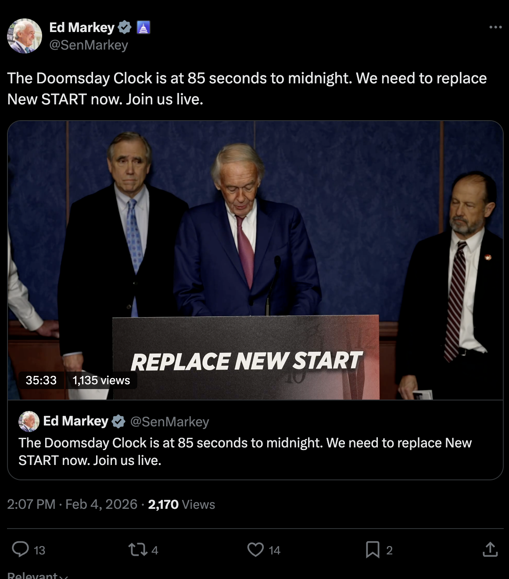Open Ed Markey's profile picture at top
This screenshot has width=509, height=579.
(25, 36)
